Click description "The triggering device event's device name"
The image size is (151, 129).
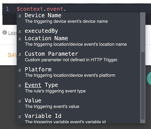tap(66, 21)
